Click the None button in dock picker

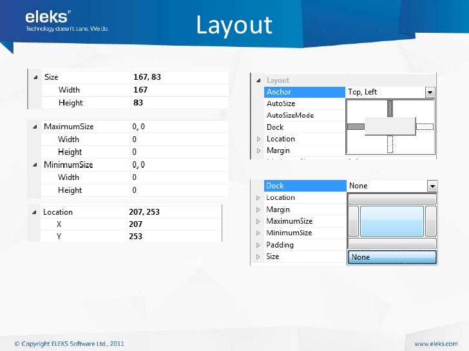click(392, 257)
